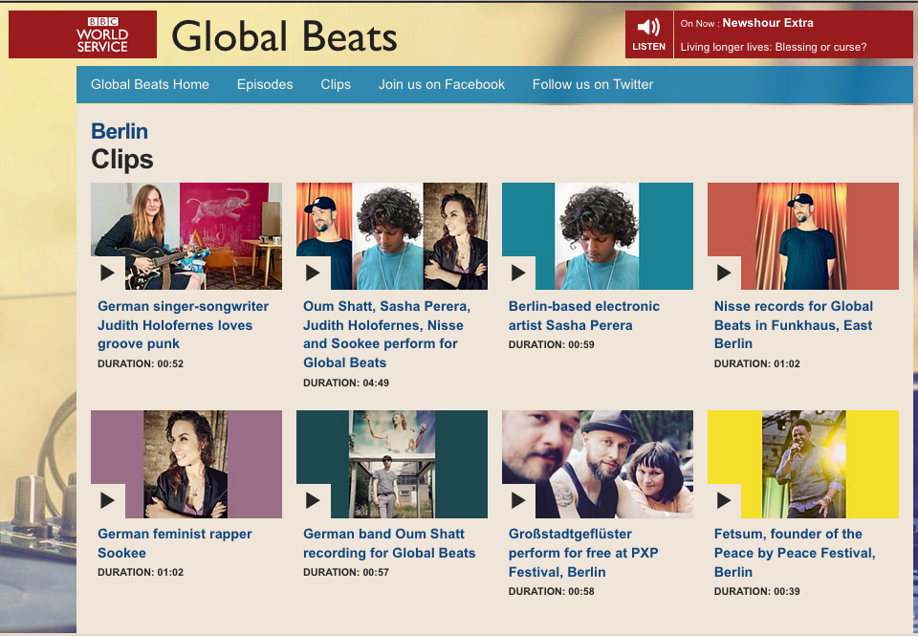Open the Berlin page link

coord(120,130)
